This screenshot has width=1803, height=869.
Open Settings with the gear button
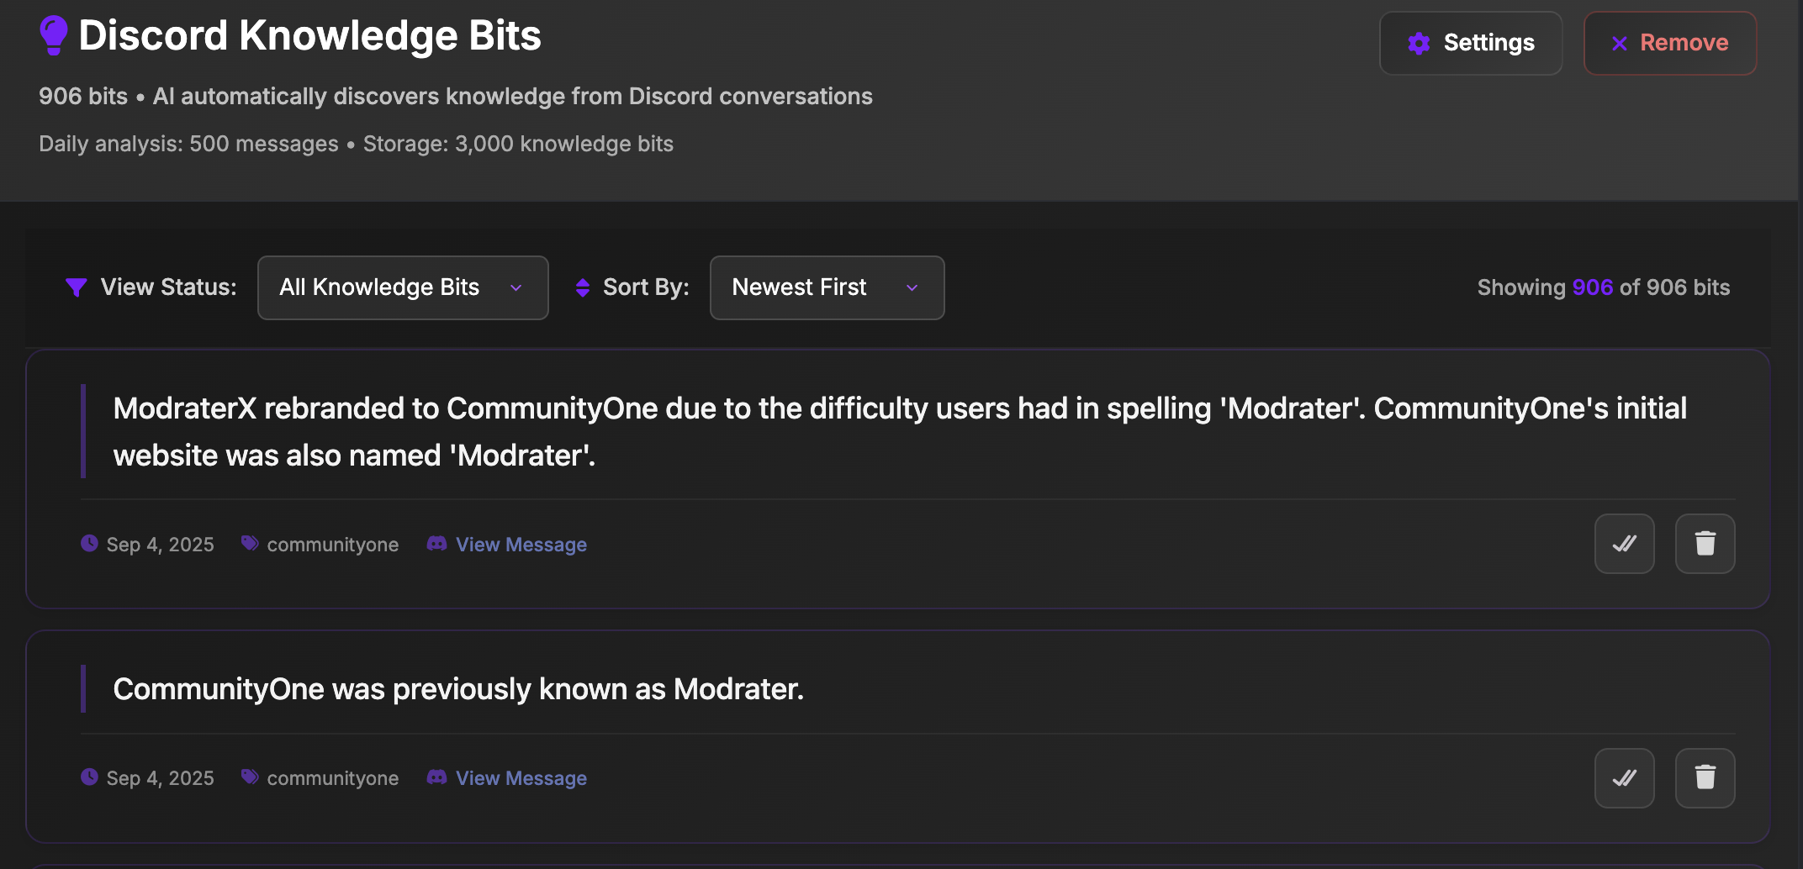pyautogui.click(x=1471, y=43)
